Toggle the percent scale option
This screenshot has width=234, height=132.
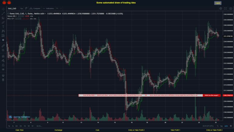point(218,126)
